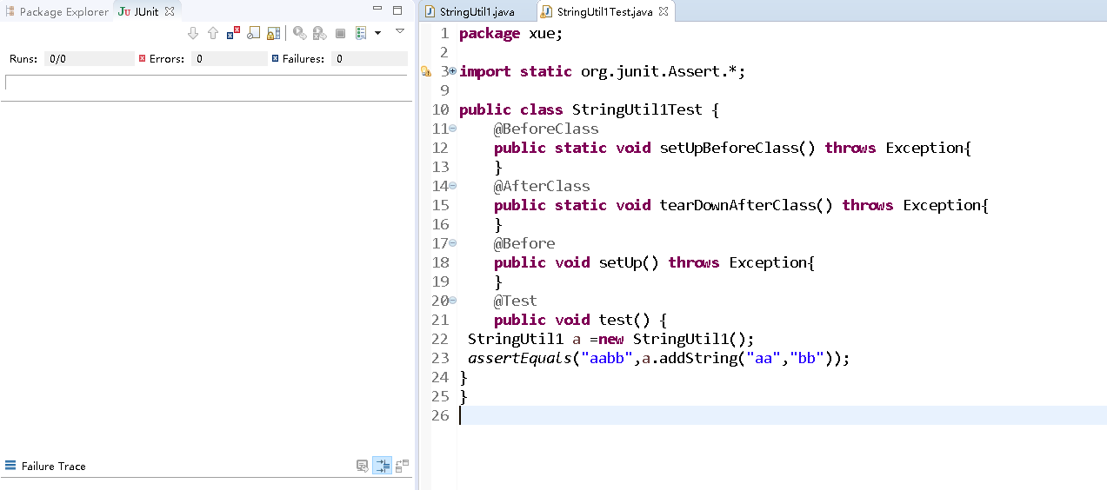Click the @Before annotation on line 17
Image resolution: width=1107 pixels, height=490 pixels.
point(524,243)
